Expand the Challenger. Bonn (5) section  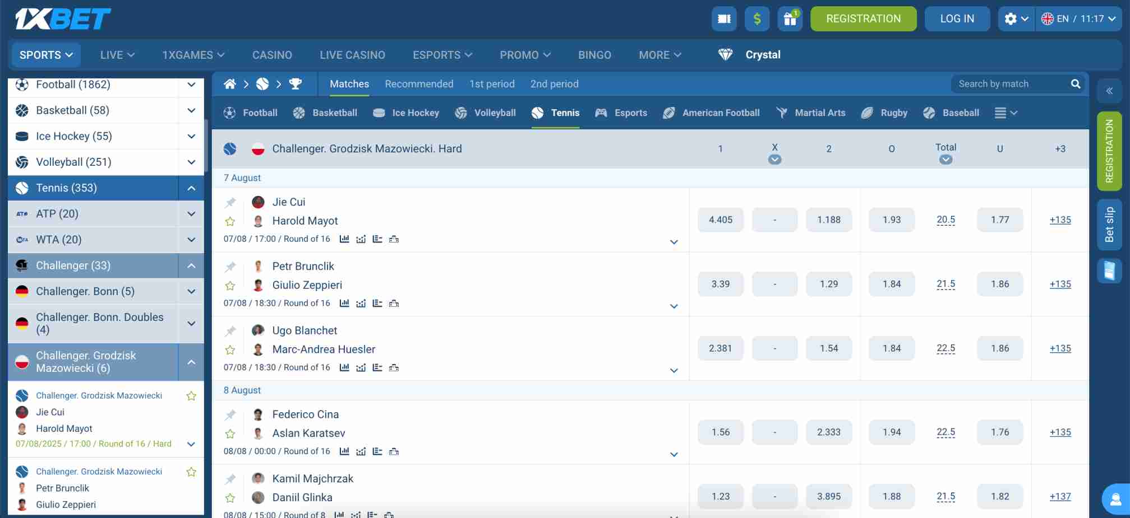point(191,291)
